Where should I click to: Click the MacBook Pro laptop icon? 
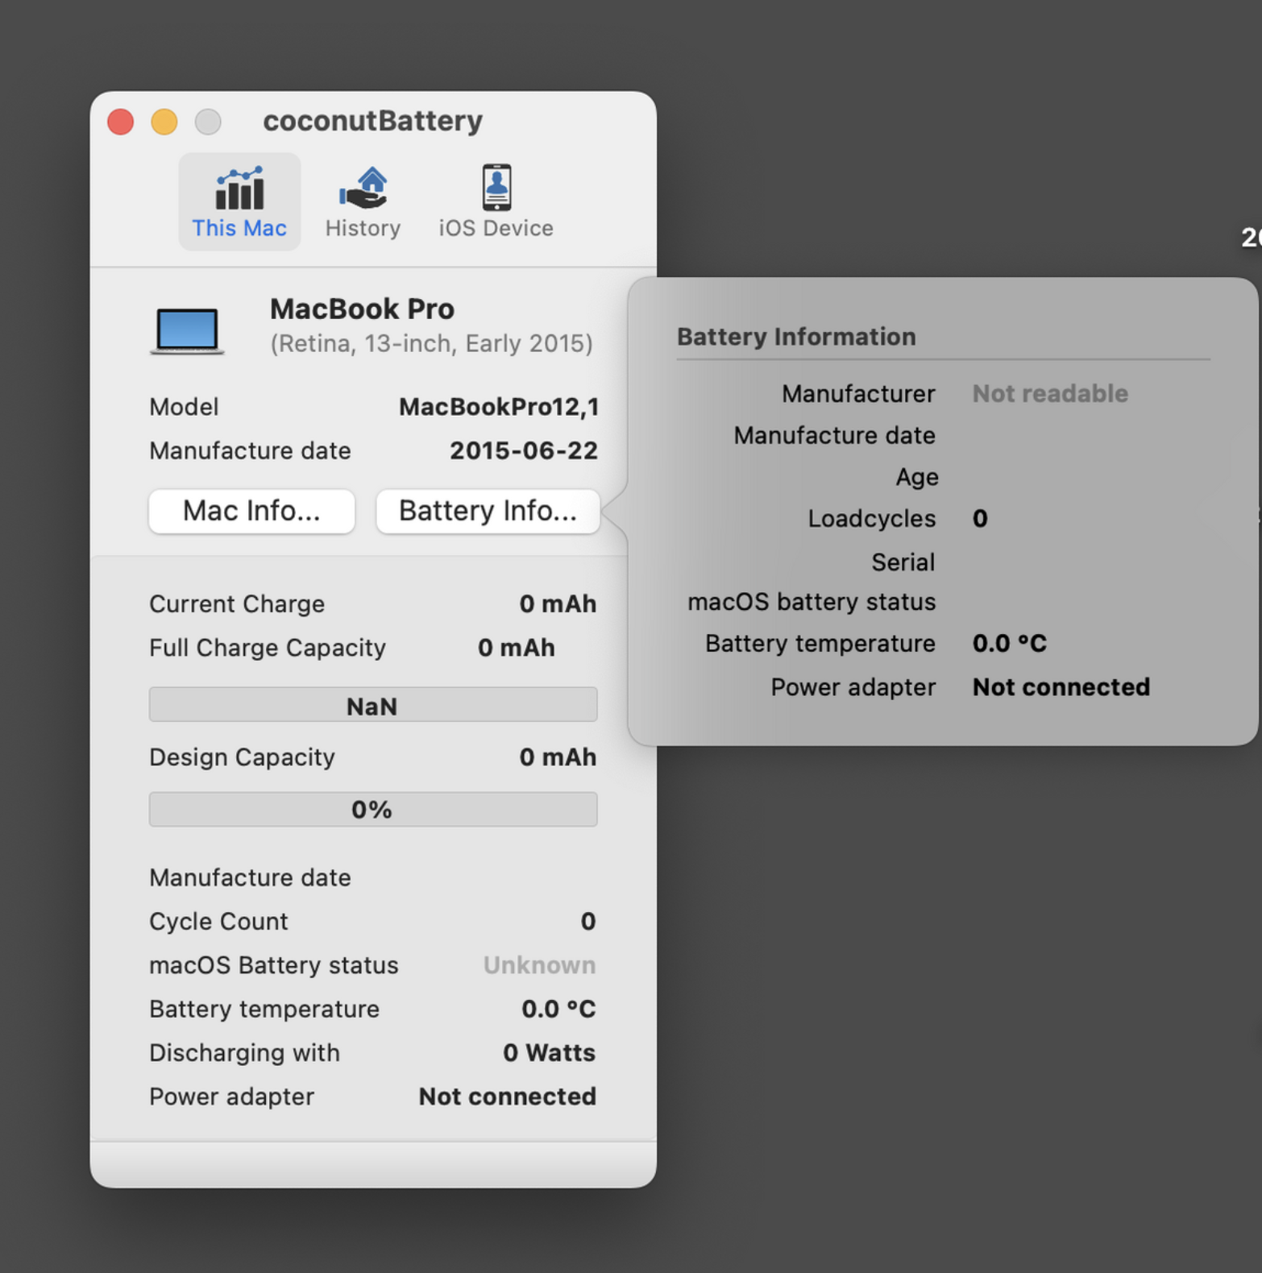pyautogui.click(x=187, y=331)
